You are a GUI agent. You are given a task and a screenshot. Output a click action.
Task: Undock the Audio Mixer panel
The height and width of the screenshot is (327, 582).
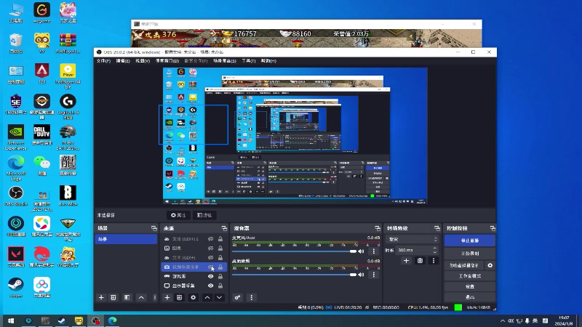click(x=378, y=228)
